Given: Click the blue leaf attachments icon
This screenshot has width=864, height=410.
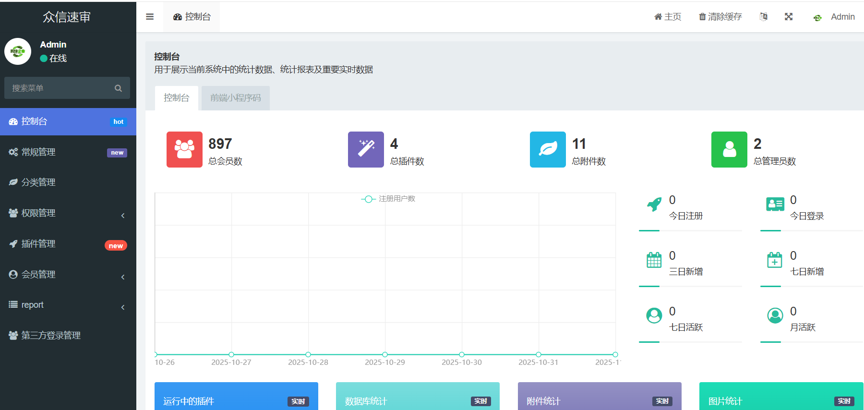Looking at the screenshot, I should [x=548, y=149].
